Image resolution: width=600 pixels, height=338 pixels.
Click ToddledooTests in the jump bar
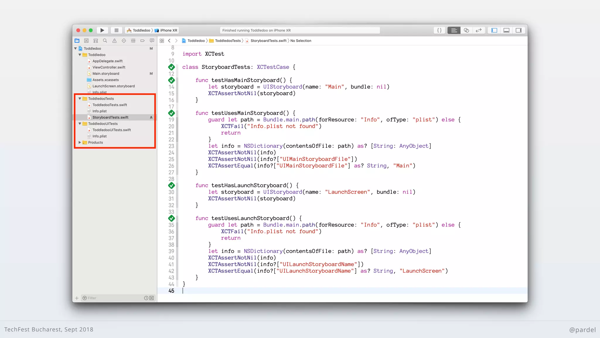228,41
